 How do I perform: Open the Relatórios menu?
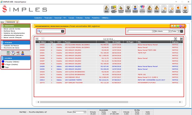(x=96, y=18)
